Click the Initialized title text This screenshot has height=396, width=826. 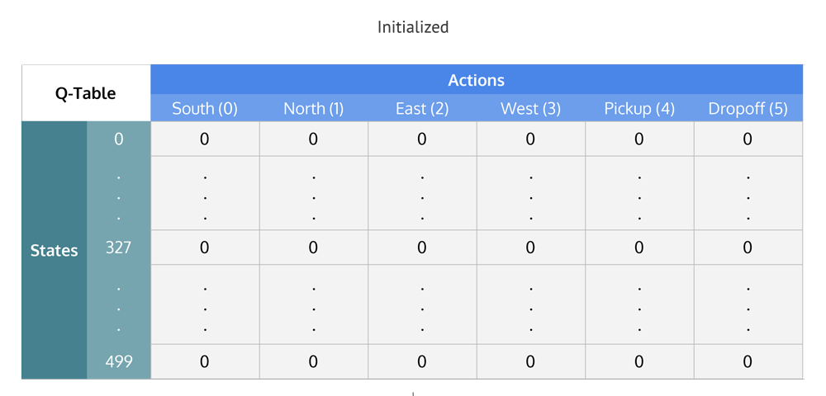[x=413, y=27]
